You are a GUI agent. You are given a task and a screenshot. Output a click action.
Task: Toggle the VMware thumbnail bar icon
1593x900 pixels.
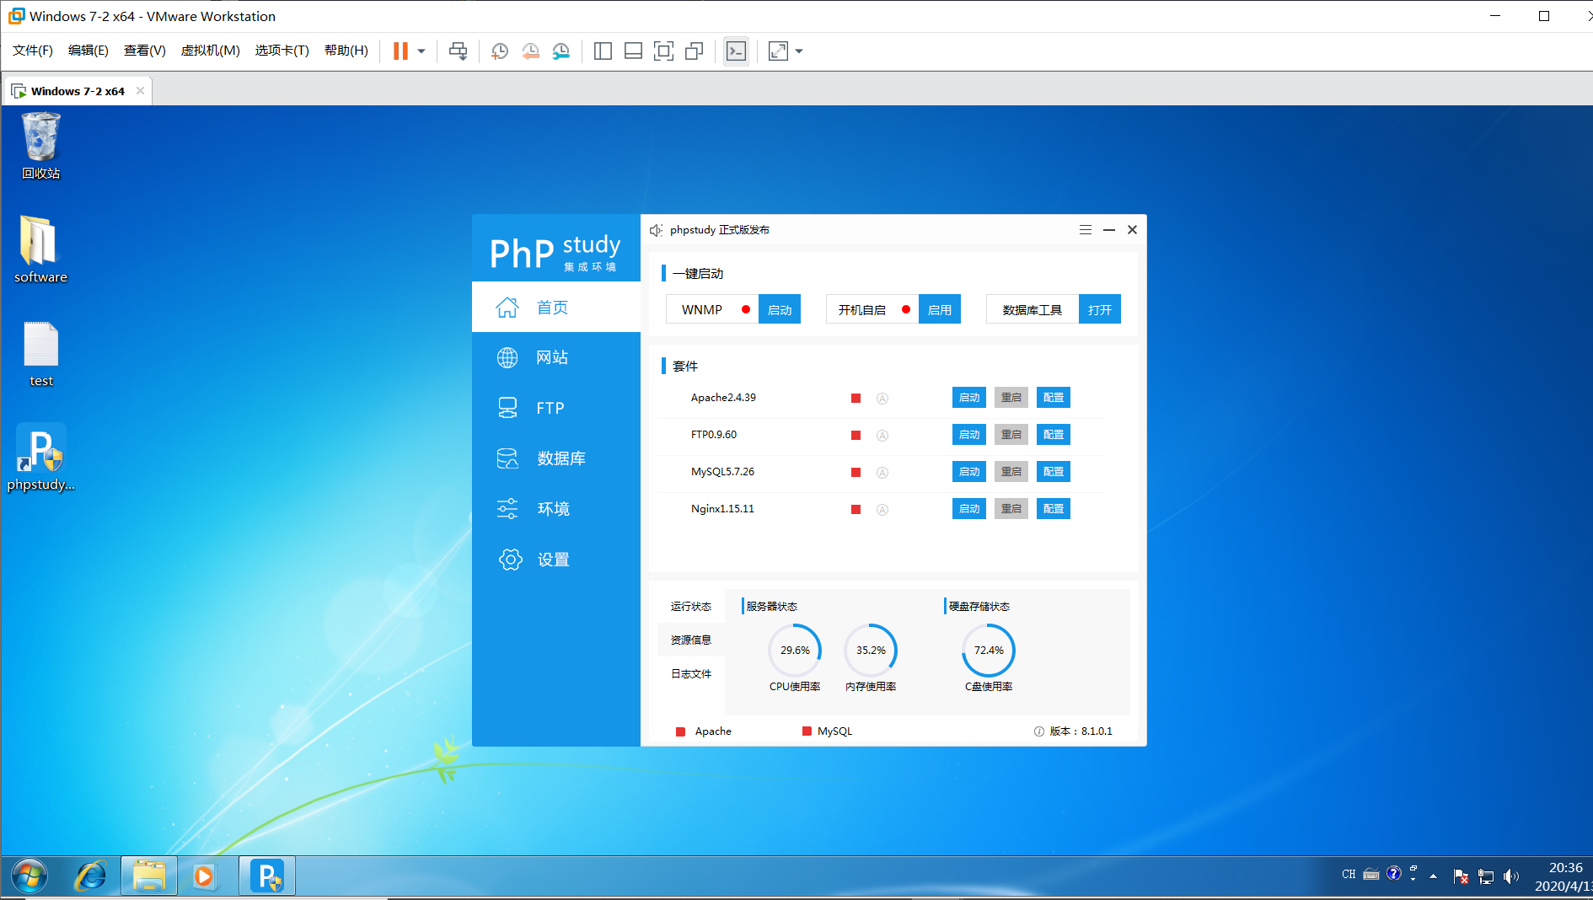click(x=633, y=51)
